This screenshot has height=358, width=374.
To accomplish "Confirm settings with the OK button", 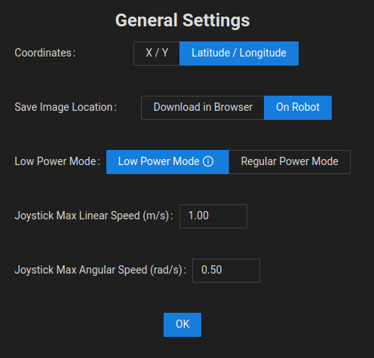I will click(182, 325).
